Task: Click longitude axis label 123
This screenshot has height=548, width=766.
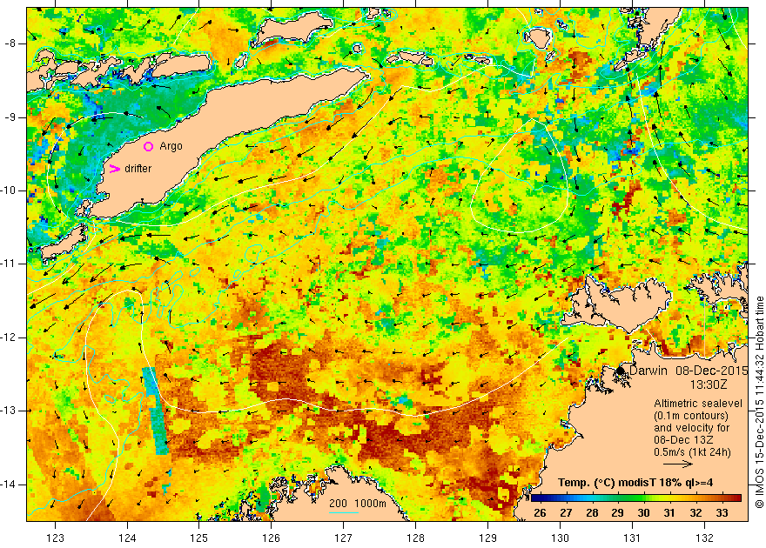Action: coord(55,538)
